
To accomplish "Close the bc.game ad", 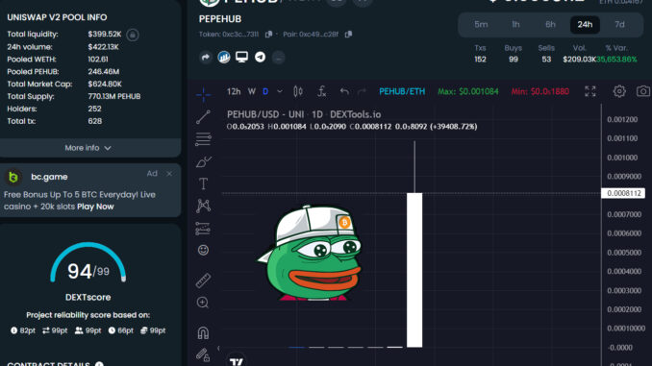I will coord(169,174).
